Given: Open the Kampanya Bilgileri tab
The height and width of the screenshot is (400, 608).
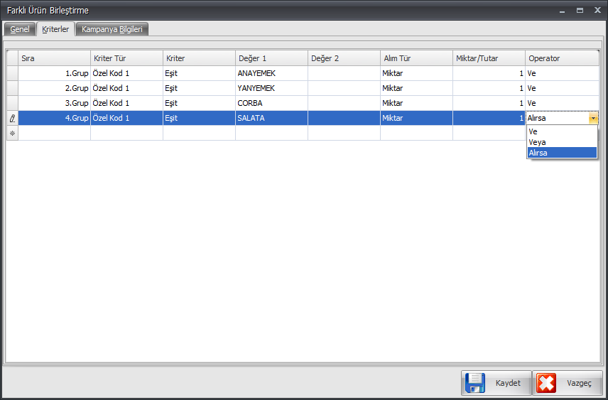Looking at the screenshot, I should (x=112, y=29).
